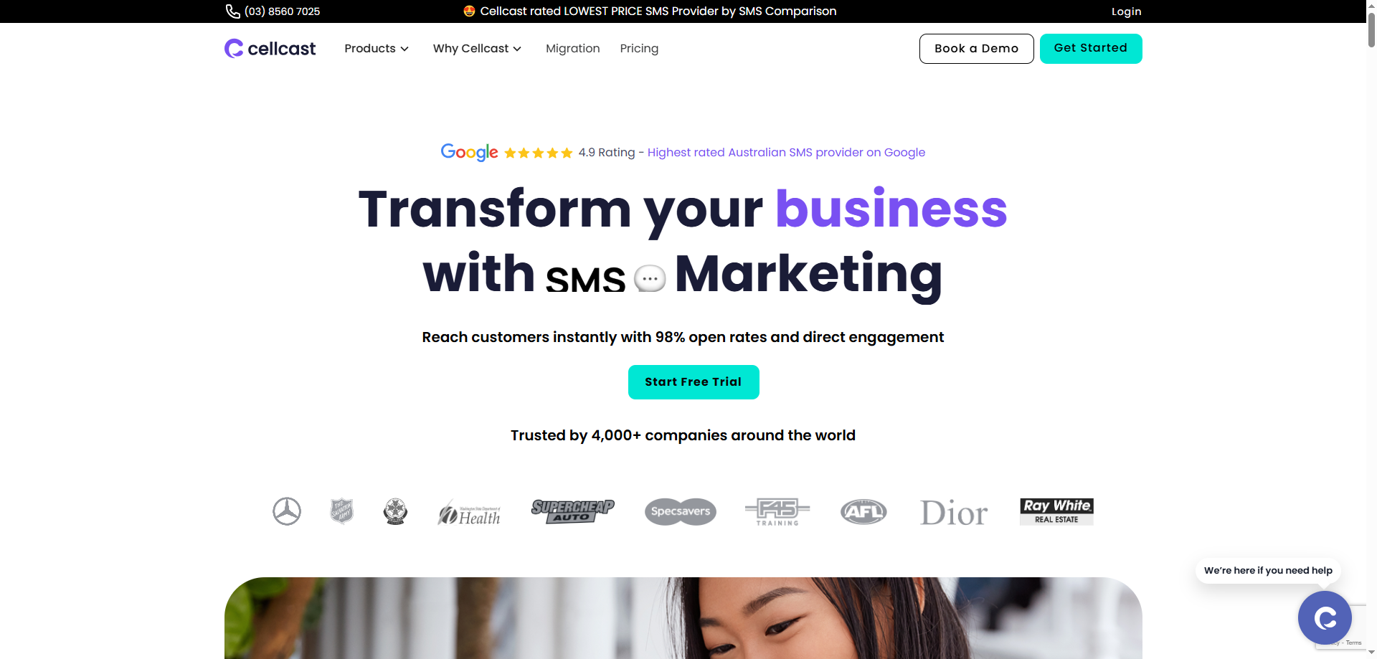Click the Mercedes-Benz logo
The width and height of the screenshot is (1377, 659).
coord(287,511)
